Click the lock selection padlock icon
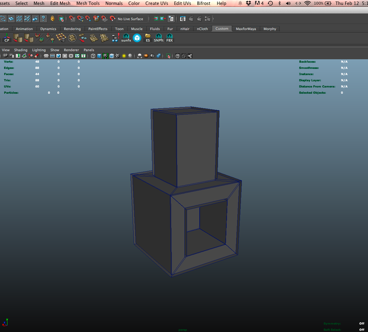Image resolution: width=368 pixels, height=332 pixels. (52, 19)
